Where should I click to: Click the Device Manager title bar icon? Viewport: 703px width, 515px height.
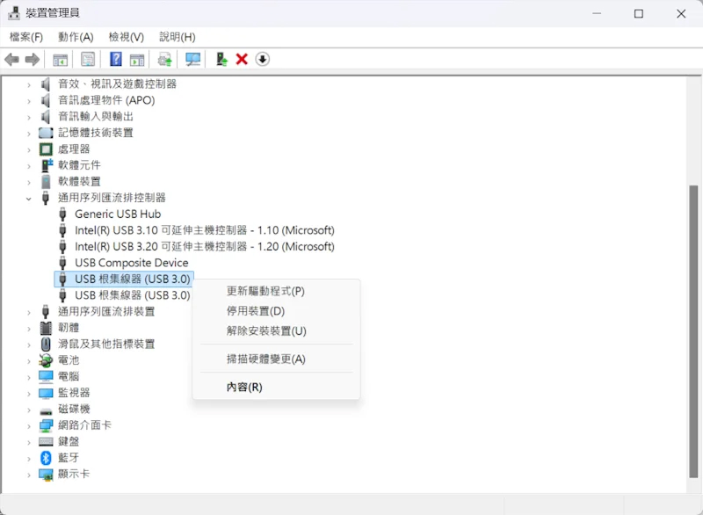point(14,13)
